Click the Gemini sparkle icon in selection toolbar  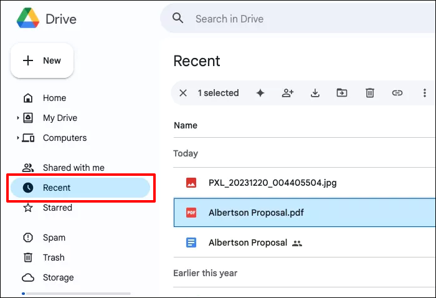click(260, 93)
